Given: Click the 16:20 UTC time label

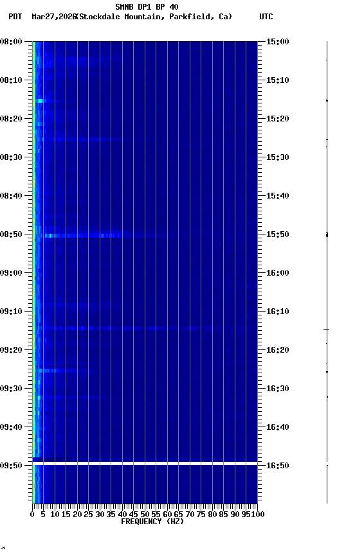Looking at the screenshot, I should coord(278,350).
